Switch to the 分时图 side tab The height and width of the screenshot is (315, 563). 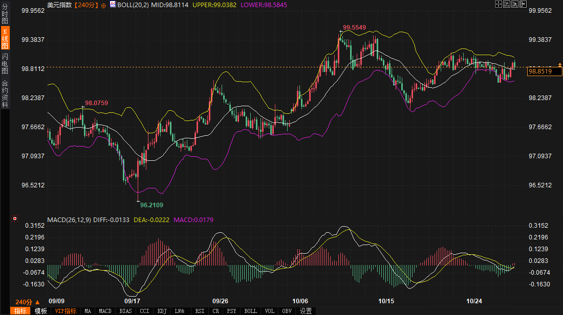pos(5,14)
